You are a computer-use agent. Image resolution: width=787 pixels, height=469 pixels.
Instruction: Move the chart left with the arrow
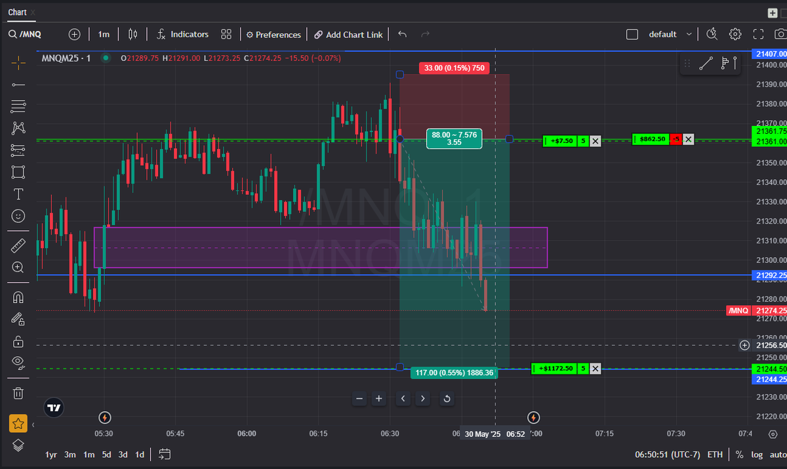point(403,398)
